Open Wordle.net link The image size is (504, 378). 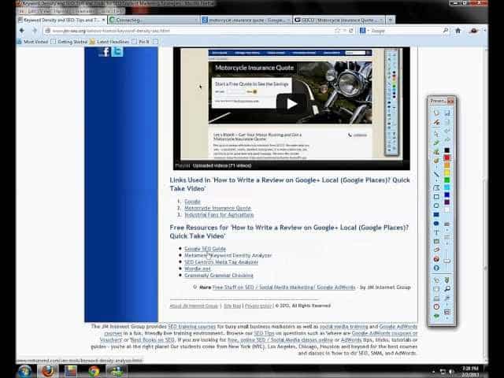click(x=198, y=269)
